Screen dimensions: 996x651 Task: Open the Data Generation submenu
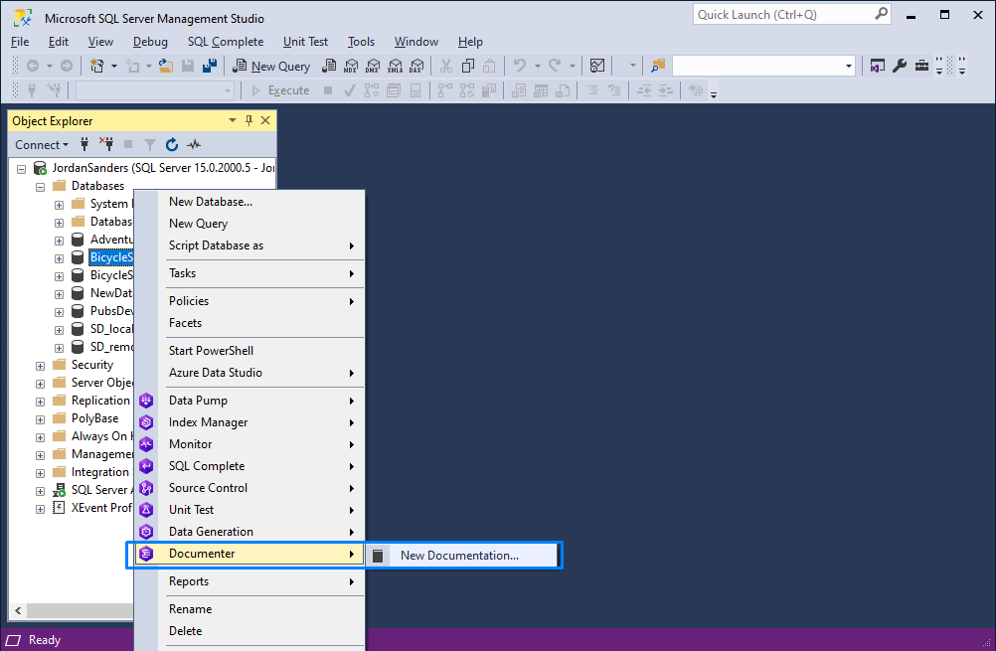249,532
